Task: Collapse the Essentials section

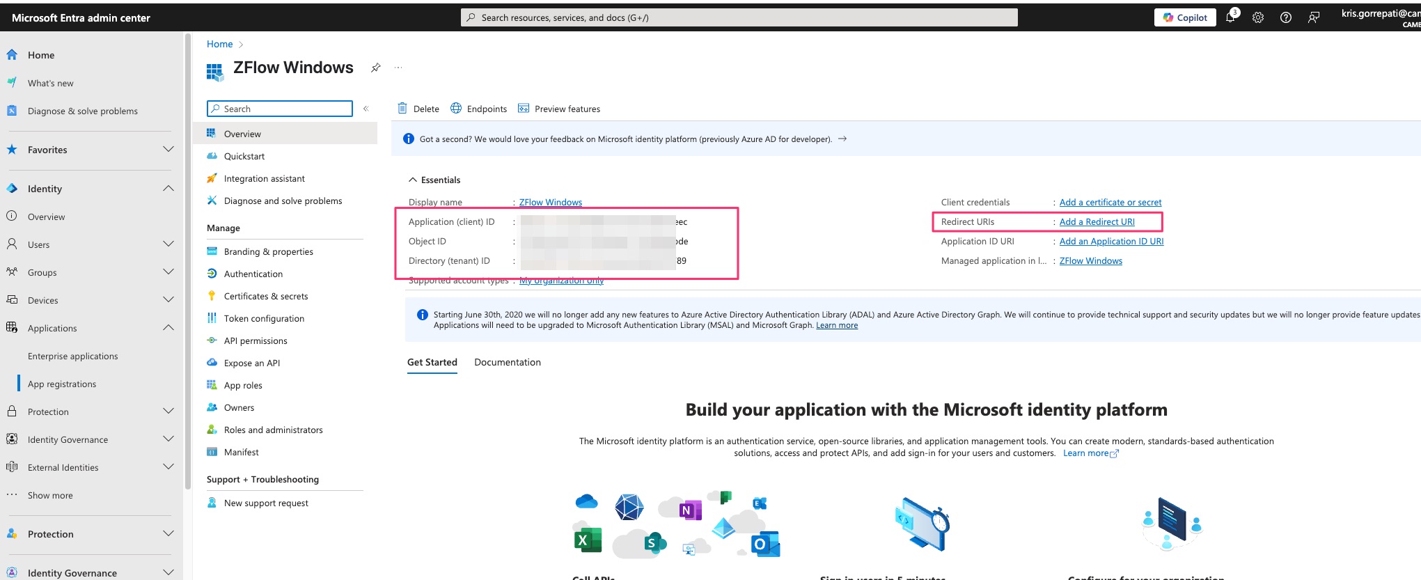Action: click(x=434, y=180)
